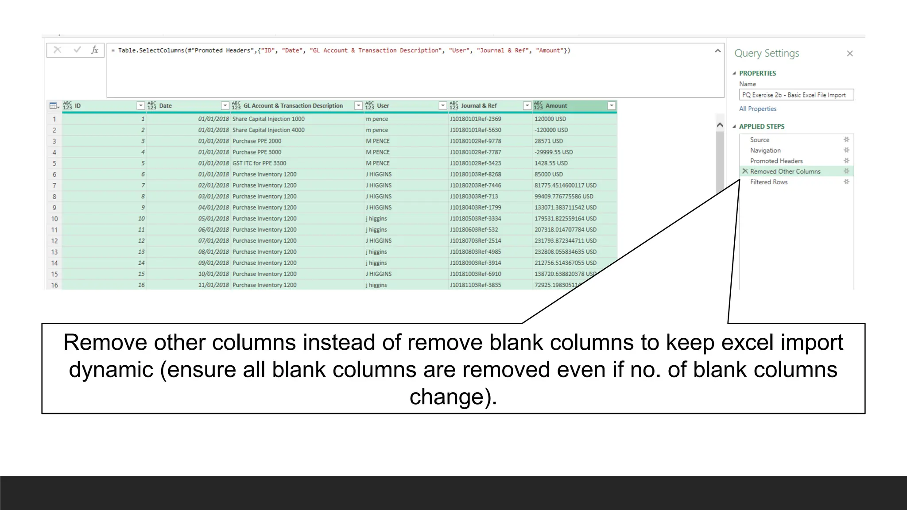Select row number 16 in the grid
The image size is (907, 510).
[x=54, y=285]
